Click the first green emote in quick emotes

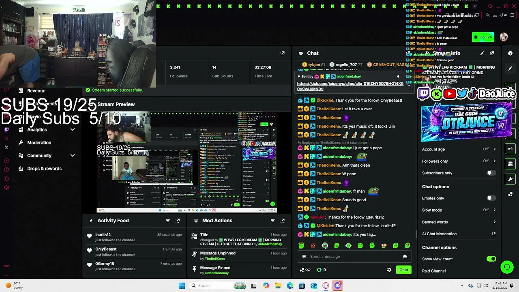point(301,245)
